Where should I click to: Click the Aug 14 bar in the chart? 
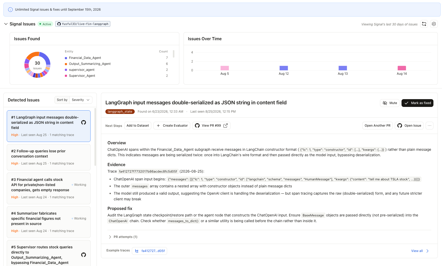[x=402, y=68]
